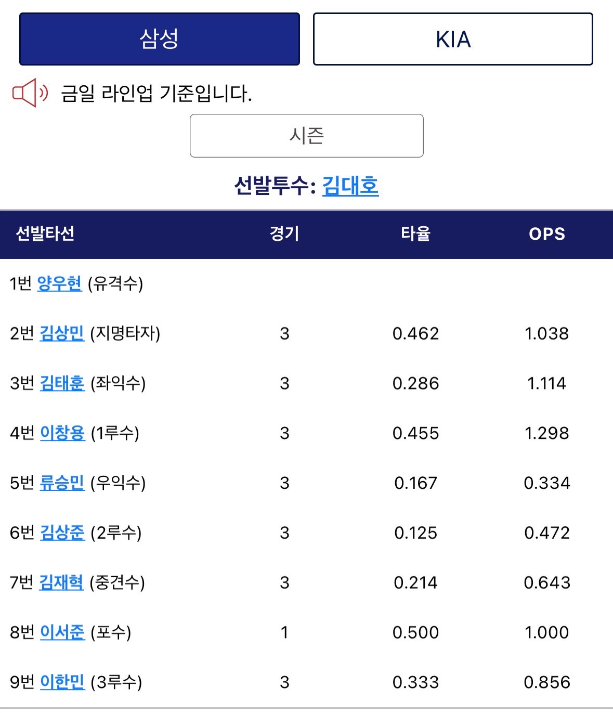Click the 경기 column header
The width and height of the screenshot is (613, 713).
[x=284, y=234]
